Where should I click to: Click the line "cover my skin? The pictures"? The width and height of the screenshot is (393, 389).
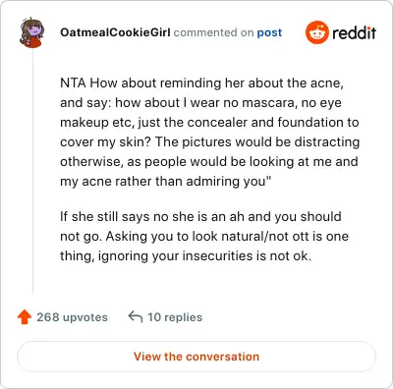pos(210,142)
